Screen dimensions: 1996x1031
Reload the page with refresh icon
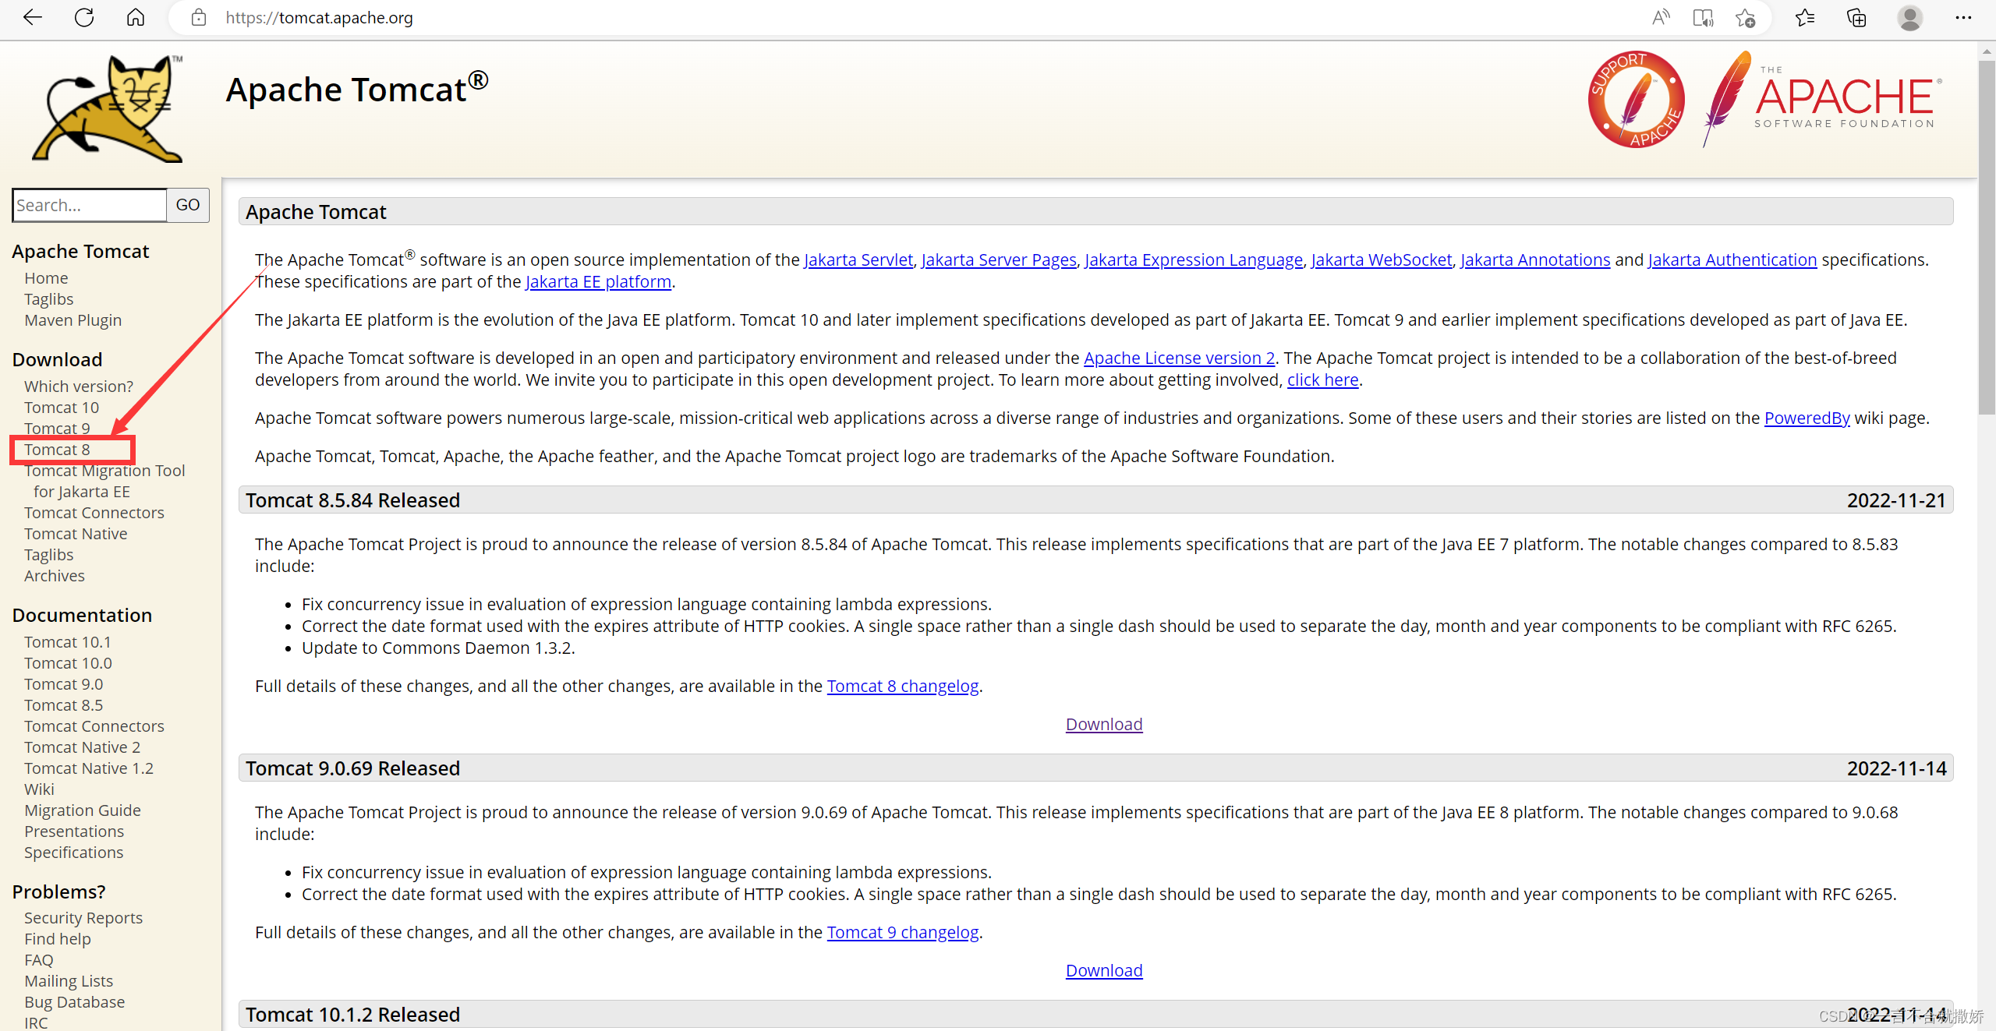coord(84,17)
